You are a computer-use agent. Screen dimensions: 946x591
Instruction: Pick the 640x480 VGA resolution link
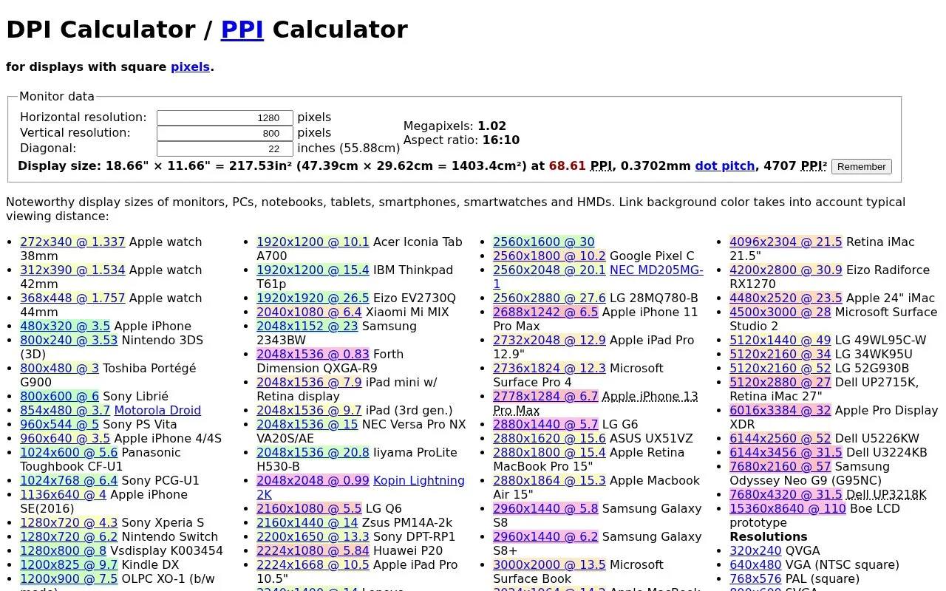click(x=755, y=564)
